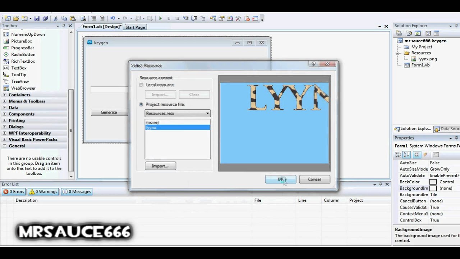Switch to the Solution Explorer bottom tab
Screen dimensions: 460x259
coord(413,129)
